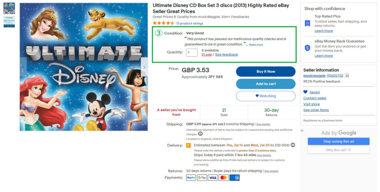Click the next image arrow on product photo
380x192 pixels.
coord(144,67)
